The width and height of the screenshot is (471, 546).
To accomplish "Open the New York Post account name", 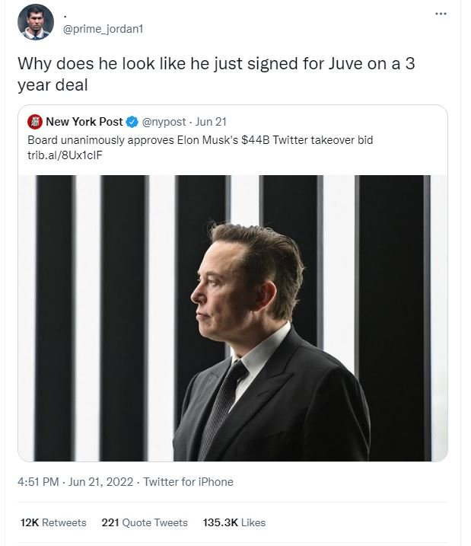I will coord(84,122).
